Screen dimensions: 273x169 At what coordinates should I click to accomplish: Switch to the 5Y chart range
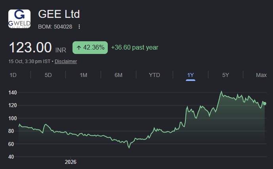225,75
